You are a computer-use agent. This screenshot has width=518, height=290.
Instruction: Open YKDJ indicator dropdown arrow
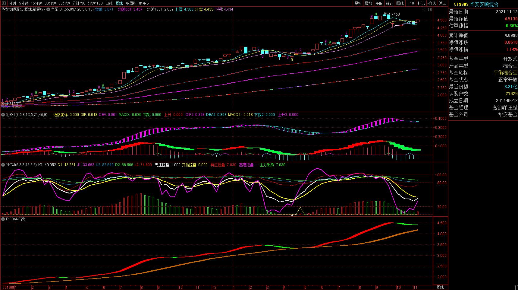pyautogui.click(x=3, y=165)
